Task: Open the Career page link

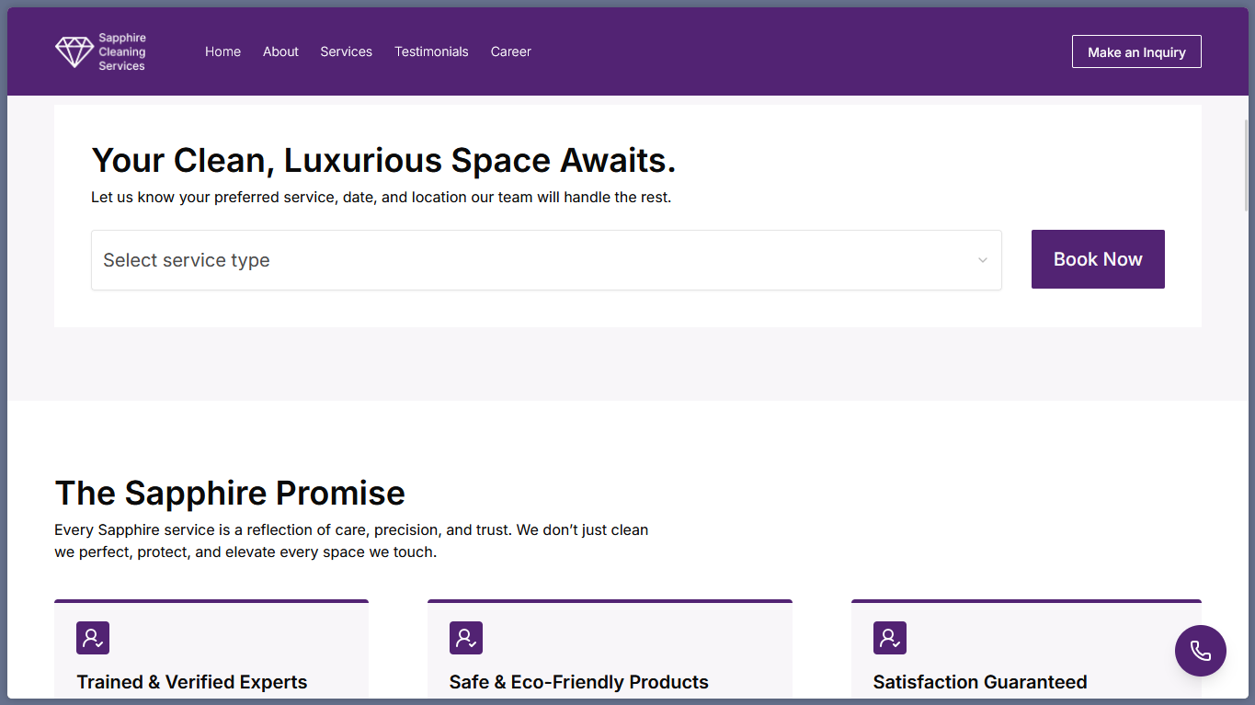Action: point(510,51)
